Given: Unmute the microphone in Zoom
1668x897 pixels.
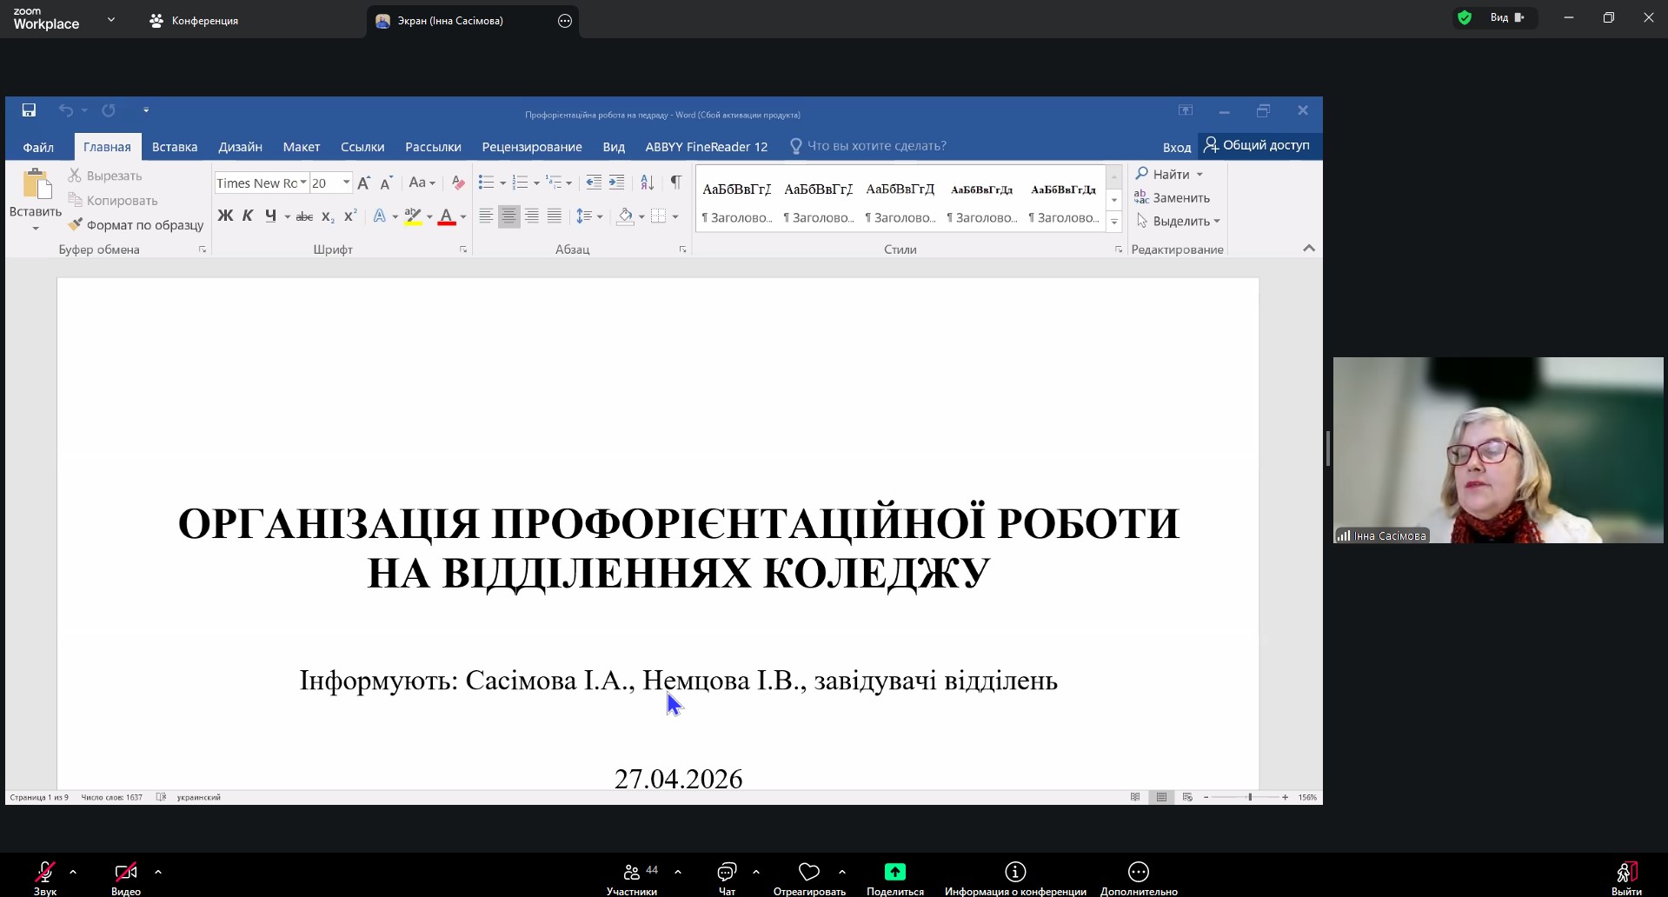Looking at the screenshot, I should point(44,873).
